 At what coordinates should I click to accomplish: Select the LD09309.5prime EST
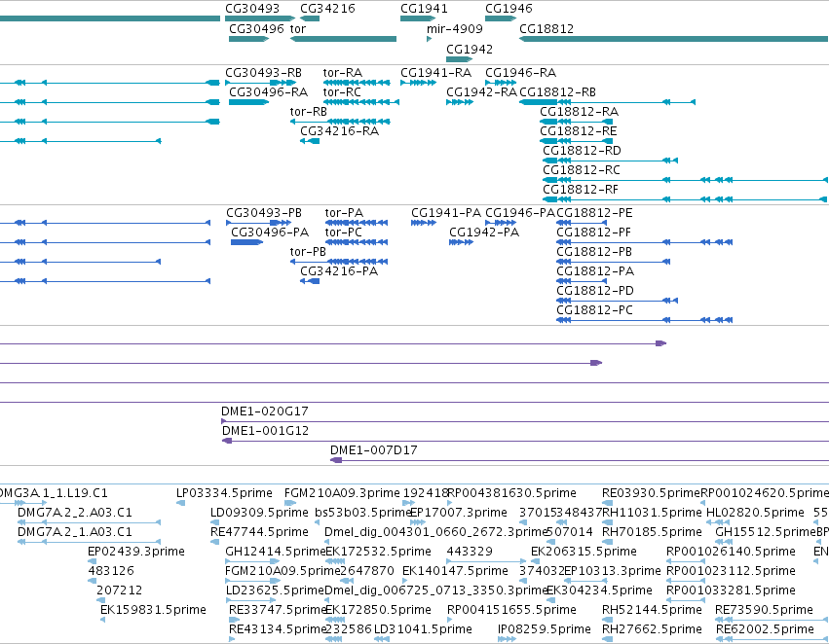point(214,522)
